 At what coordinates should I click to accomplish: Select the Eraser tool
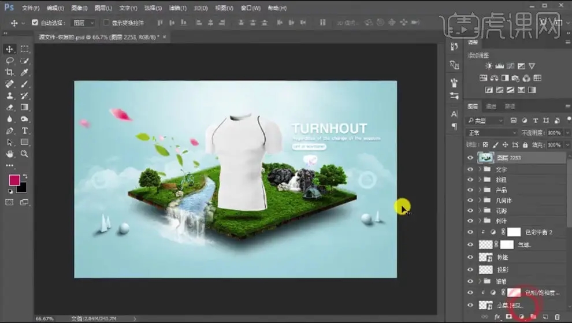click(x=9, y=107)
